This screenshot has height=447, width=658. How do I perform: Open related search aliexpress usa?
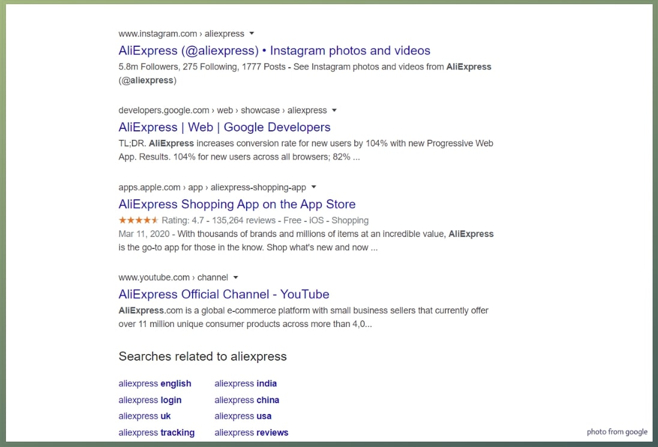point(243,416)
